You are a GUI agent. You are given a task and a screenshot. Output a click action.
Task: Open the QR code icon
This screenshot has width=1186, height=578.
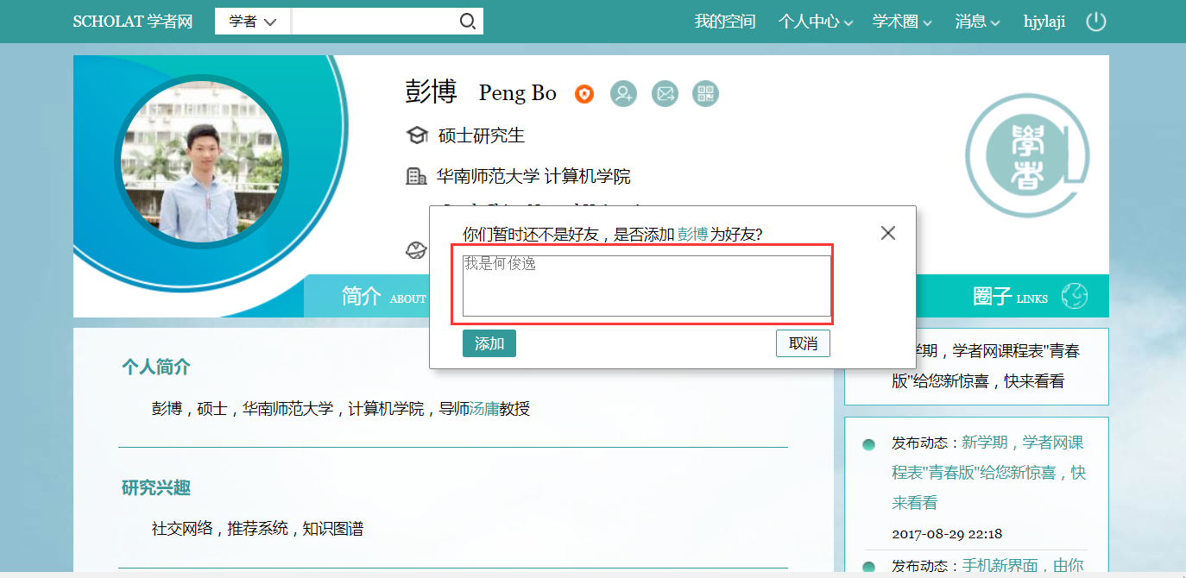(705, 93)
